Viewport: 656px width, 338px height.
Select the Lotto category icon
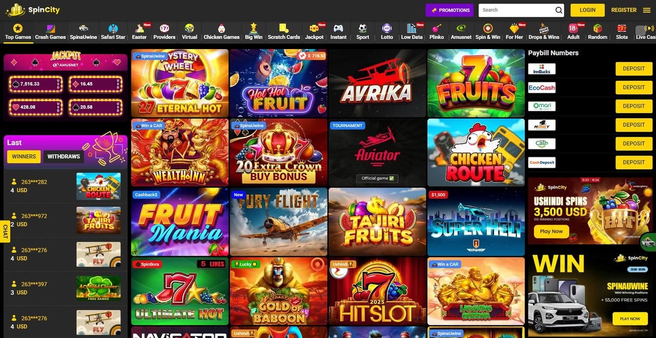[387, 28]
